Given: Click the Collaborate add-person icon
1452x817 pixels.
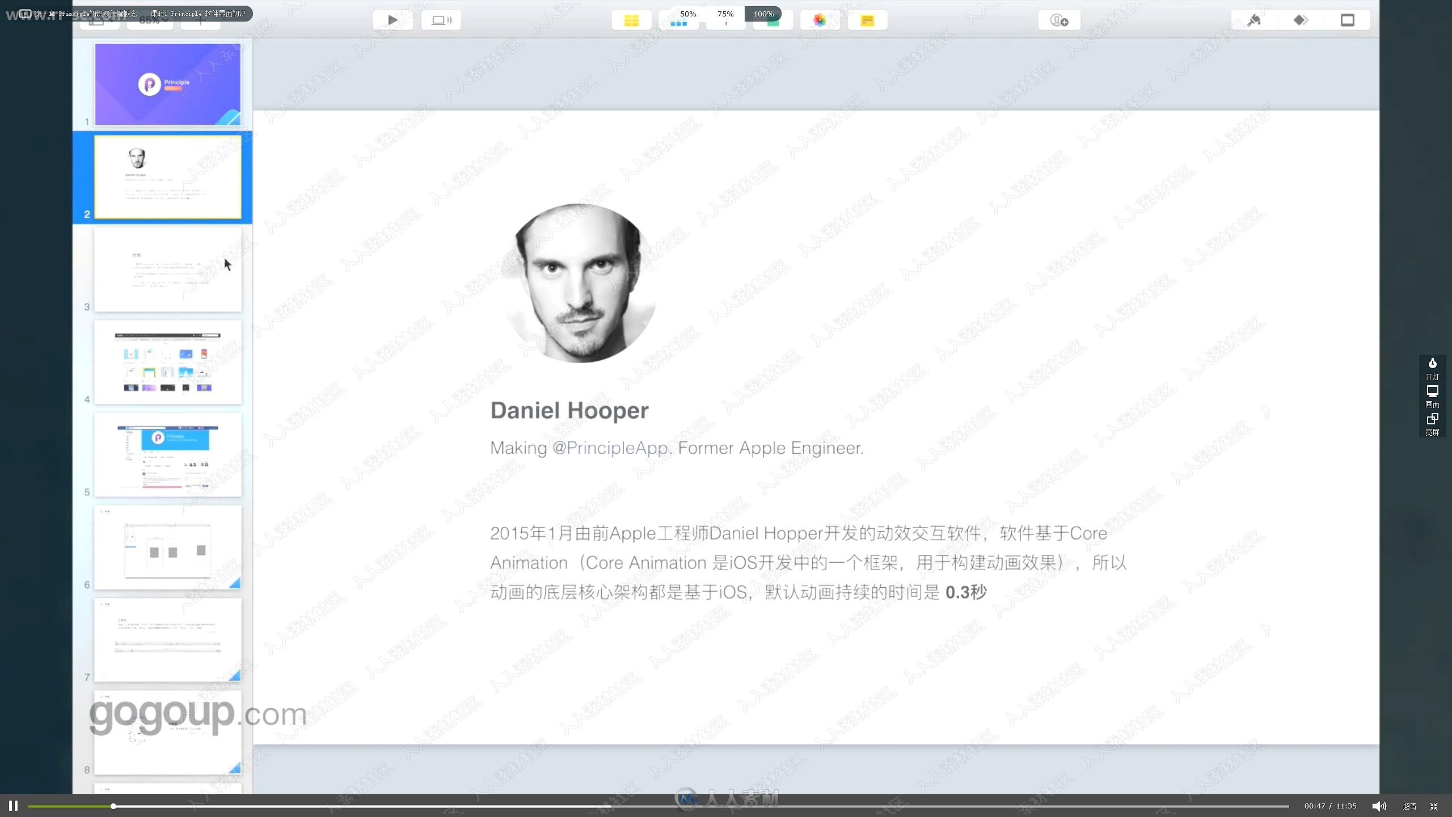Looking at the screenshot, I should (x=1059, y=20).
